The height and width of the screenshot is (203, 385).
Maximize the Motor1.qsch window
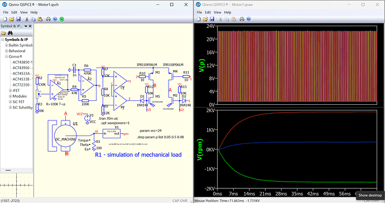point(172,4)
